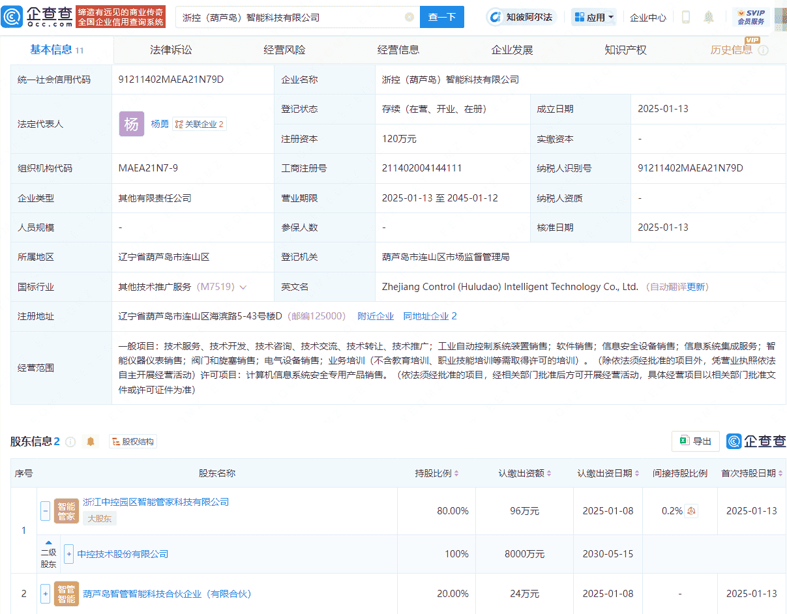787x614 pixels.
Task: Click the info icon next to 股东信息 2
Action: 72,441
